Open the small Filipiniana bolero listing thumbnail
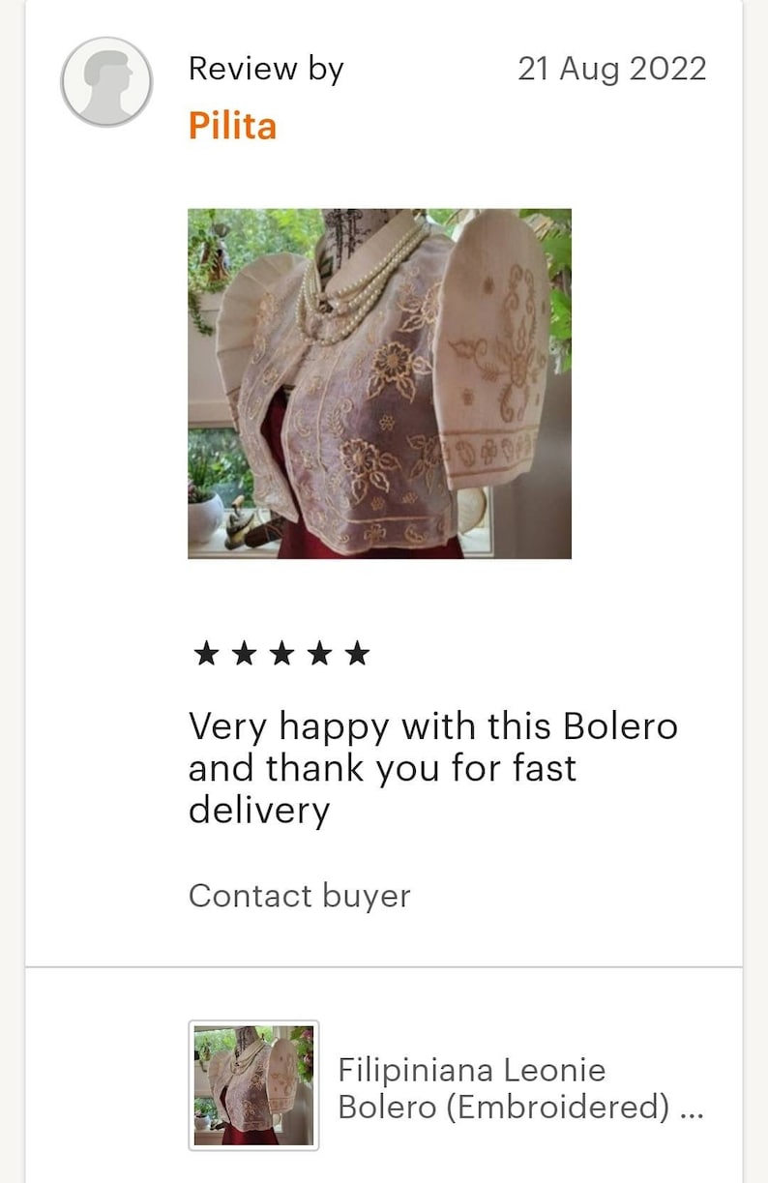This screenshot has width=768, height=1183. click(253, 1085)
